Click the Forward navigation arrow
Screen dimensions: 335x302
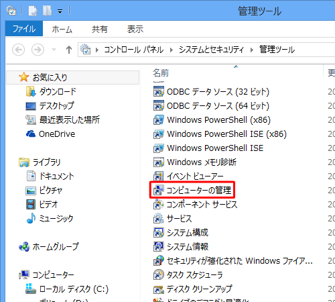(38, 50)
